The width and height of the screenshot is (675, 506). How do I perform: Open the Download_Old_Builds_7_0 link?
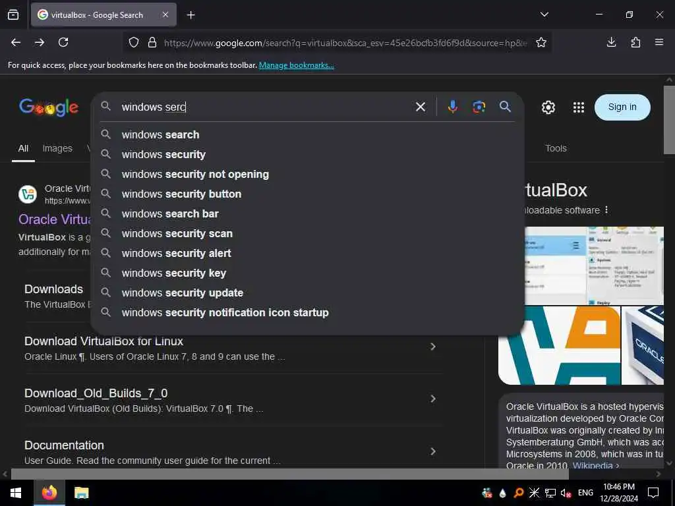(x=96, y=393)
